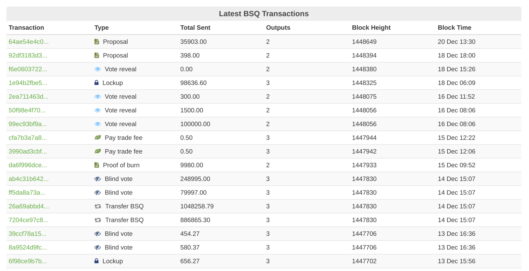Click the Proof of burn document icon
The width and height of the screenshot is (529, 271).
97,165
